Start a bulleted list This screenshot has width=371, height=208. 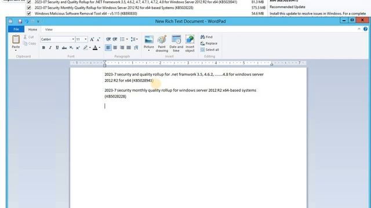[x=122, y=39]
